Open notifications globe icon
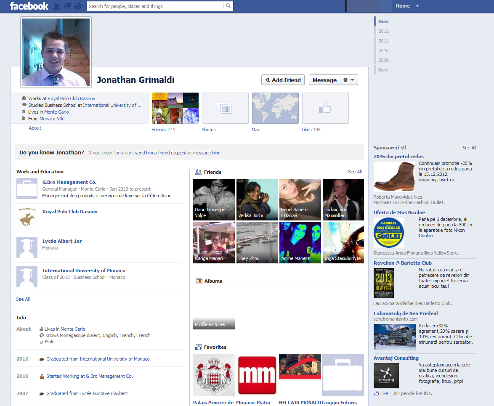The image size is (494, 406). tap(78, 6)
